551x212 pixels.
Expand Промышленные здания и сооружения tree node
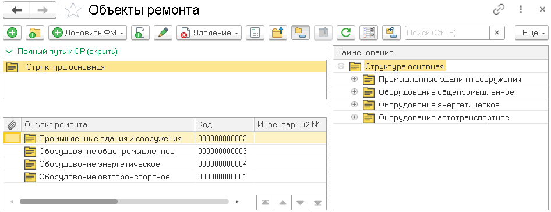354,79
